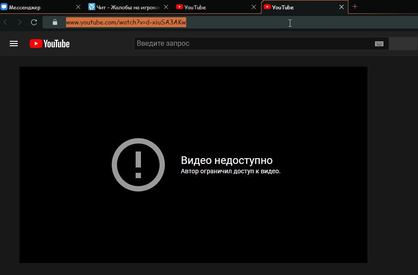The width and height of the screenshot is (418, 275).
Task: Reload the current page
Action: [34, 22]
